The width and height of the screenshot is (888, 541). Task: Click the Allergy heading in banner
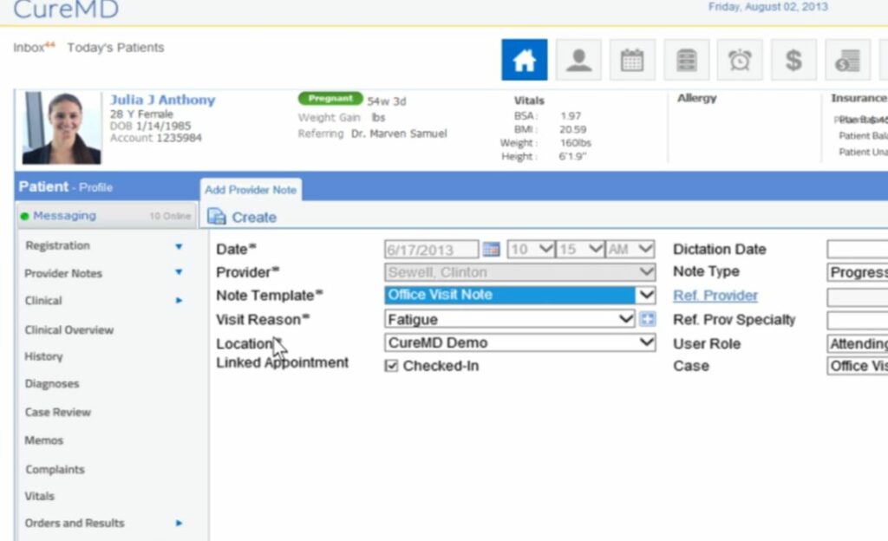(696, 98)
